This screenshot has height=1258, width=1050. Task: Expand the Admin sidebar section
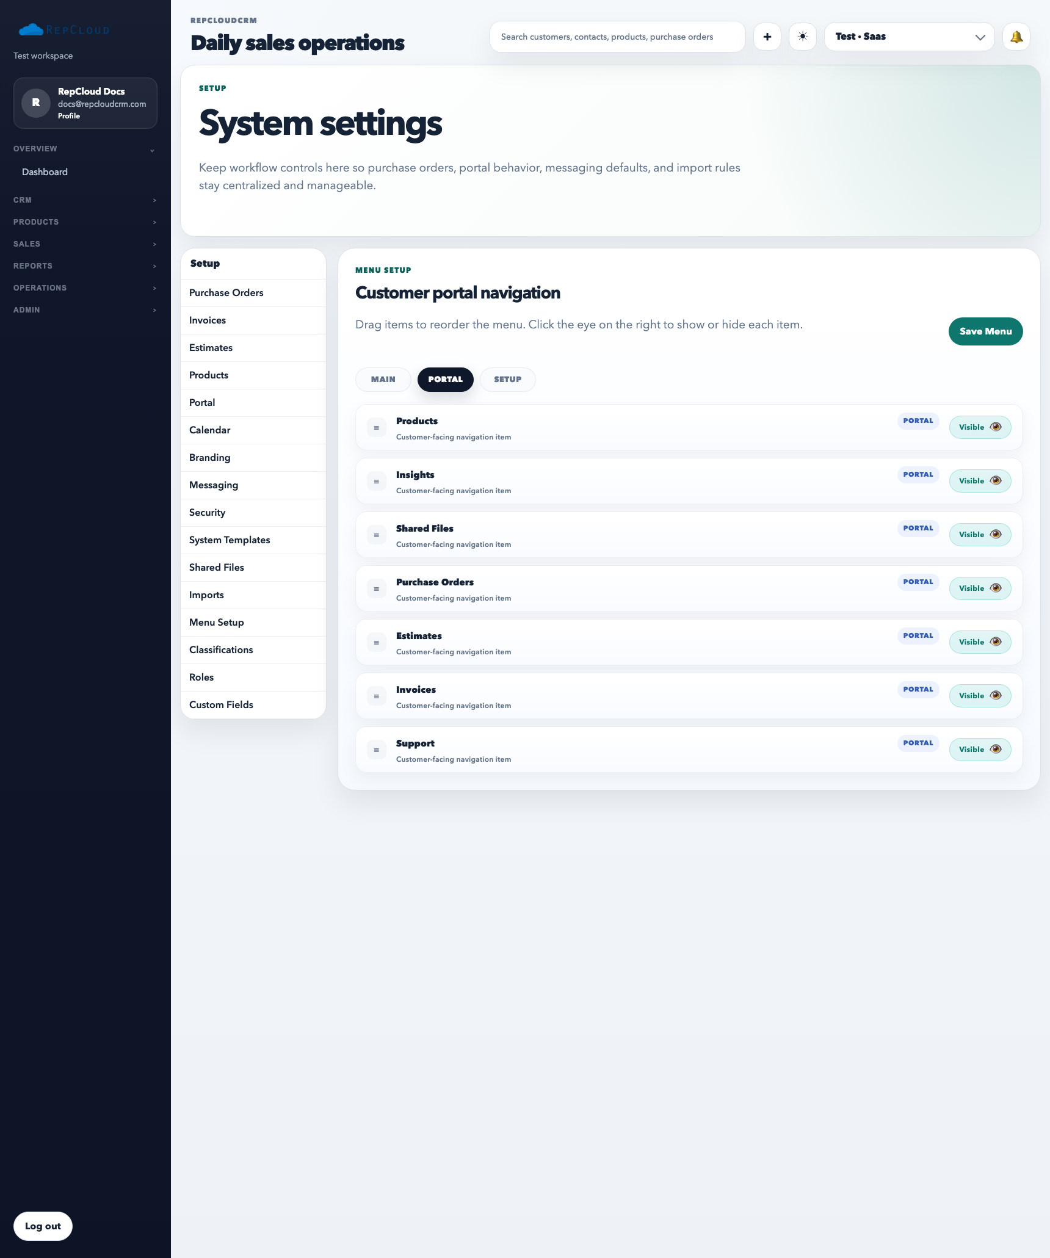[85, 310]
